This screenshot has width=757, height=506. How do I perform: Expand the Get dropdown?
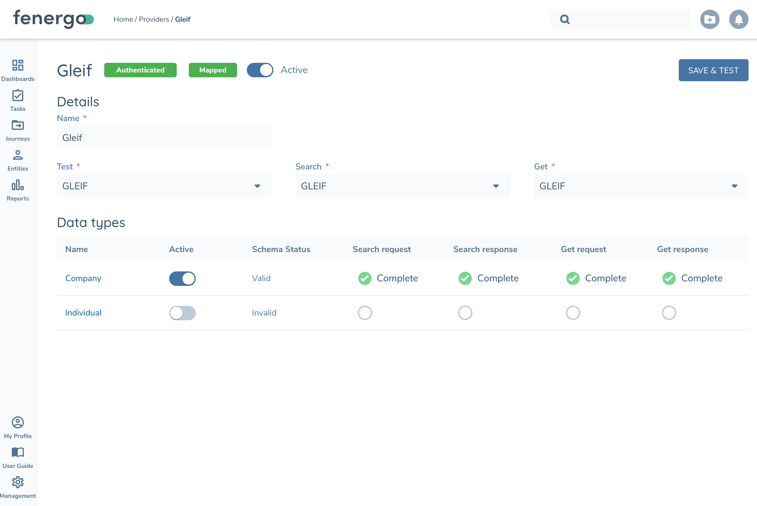tap(641, 186)
